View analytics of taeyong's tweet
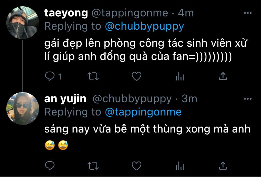The image size is (261, 177). click(x=180, y=76)
